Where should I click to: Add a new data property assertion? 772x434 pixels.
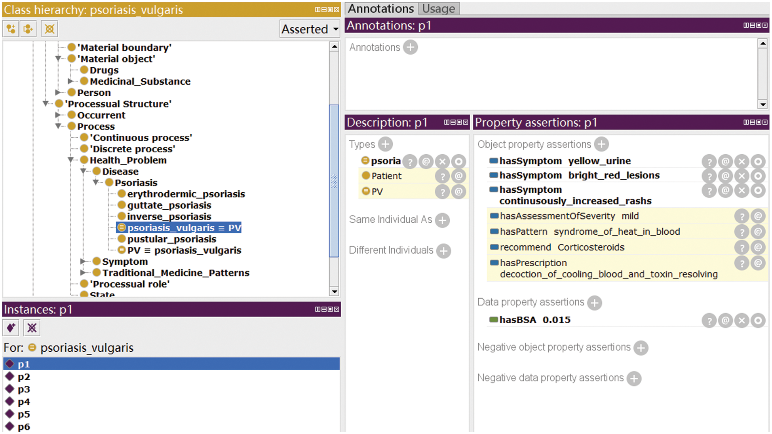coord(594,303)
